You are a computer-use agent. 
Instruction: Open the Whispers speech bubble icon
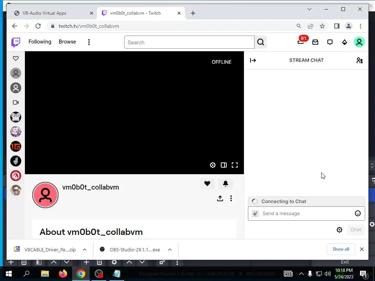click(x=330, y=42)
